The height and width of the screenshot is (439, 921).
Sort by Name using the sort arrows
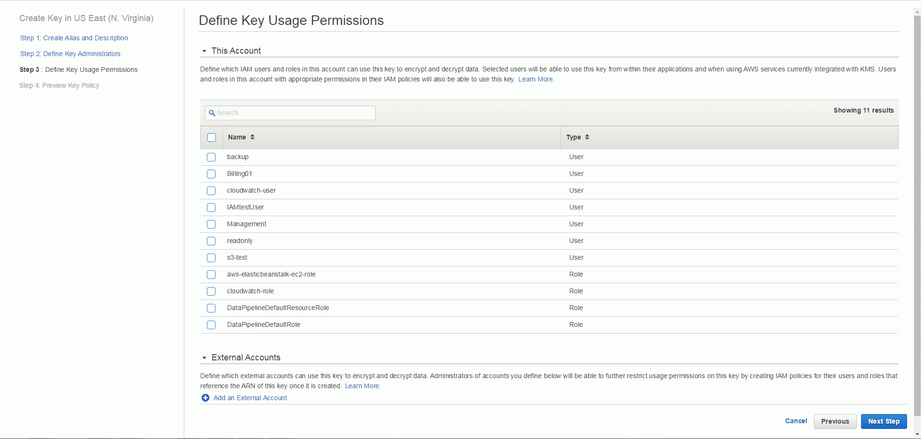pyautogui.click(x=252, y=137)
